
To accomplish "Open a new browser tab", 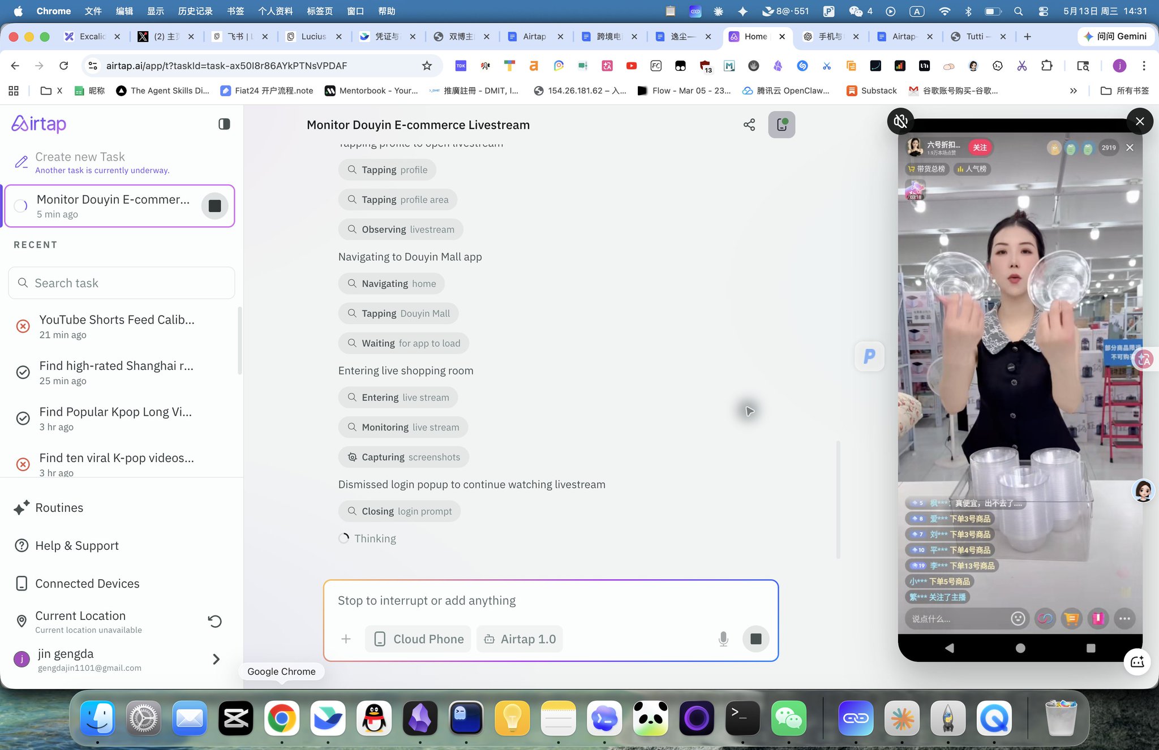I will pos(1027,37).
